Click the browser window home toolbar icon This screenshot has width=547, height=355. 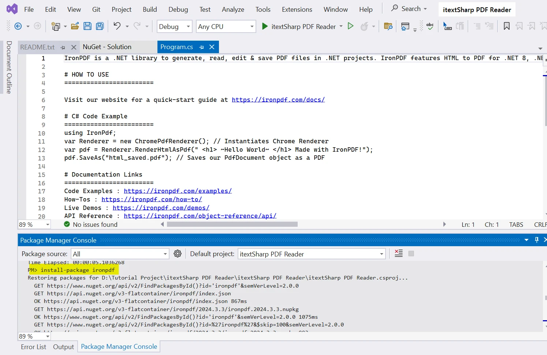pos(405,26)
